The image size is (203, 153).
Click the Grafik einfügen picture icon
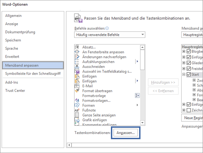(x=77, y=120)
